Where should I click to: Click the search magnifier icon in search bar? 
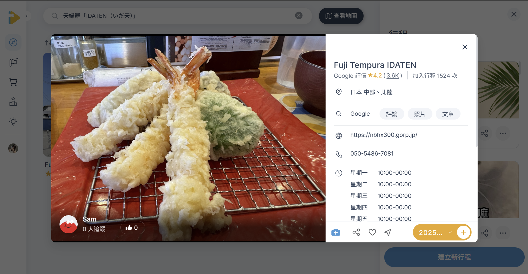click(55, 16)
